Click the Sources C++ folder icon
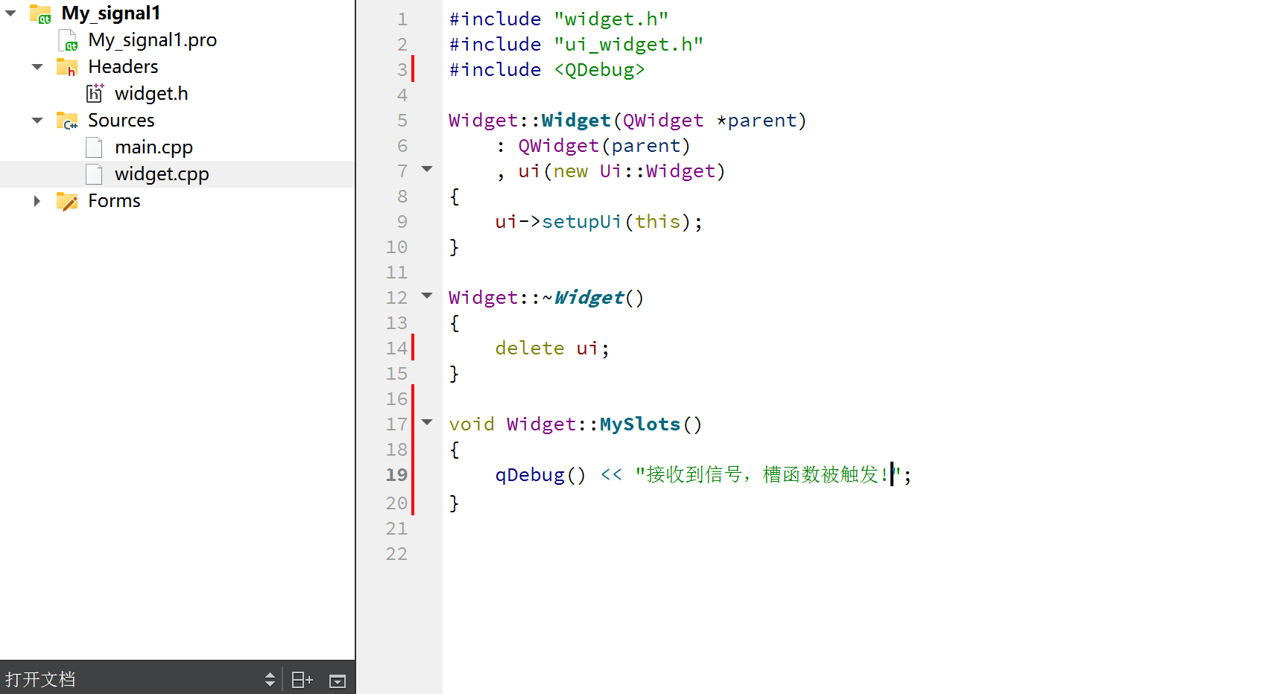 67,121
